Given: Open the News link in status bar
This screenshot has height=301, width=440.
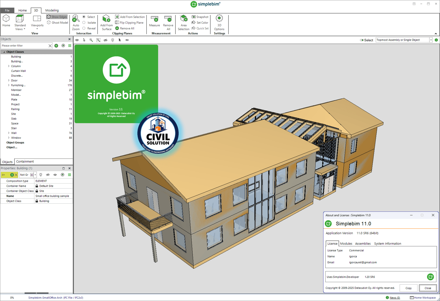Looking at the screenshot, I should 395,298.
